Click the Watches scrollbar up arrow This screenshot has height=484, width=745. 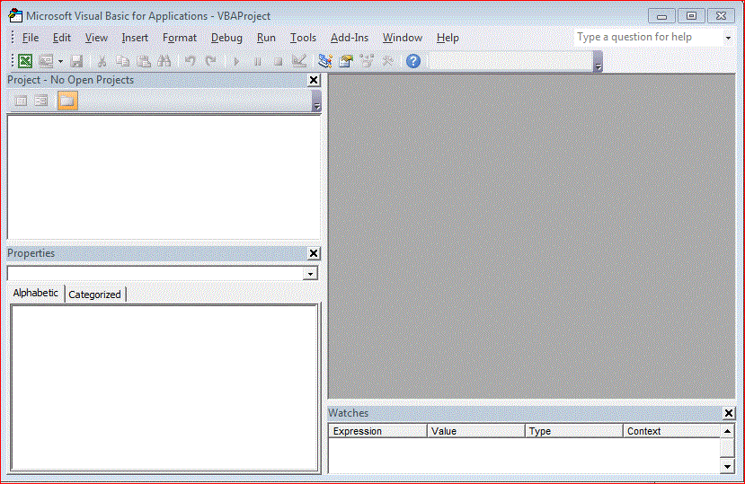727,431
